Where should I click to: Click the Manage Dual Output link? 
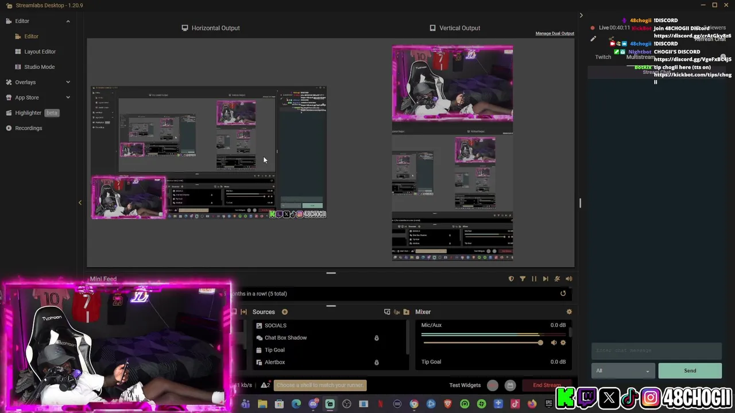click(x=555, y=33)
